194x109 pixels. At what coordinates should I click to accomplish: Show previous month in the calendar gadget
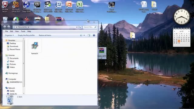(x=175, y=31)
